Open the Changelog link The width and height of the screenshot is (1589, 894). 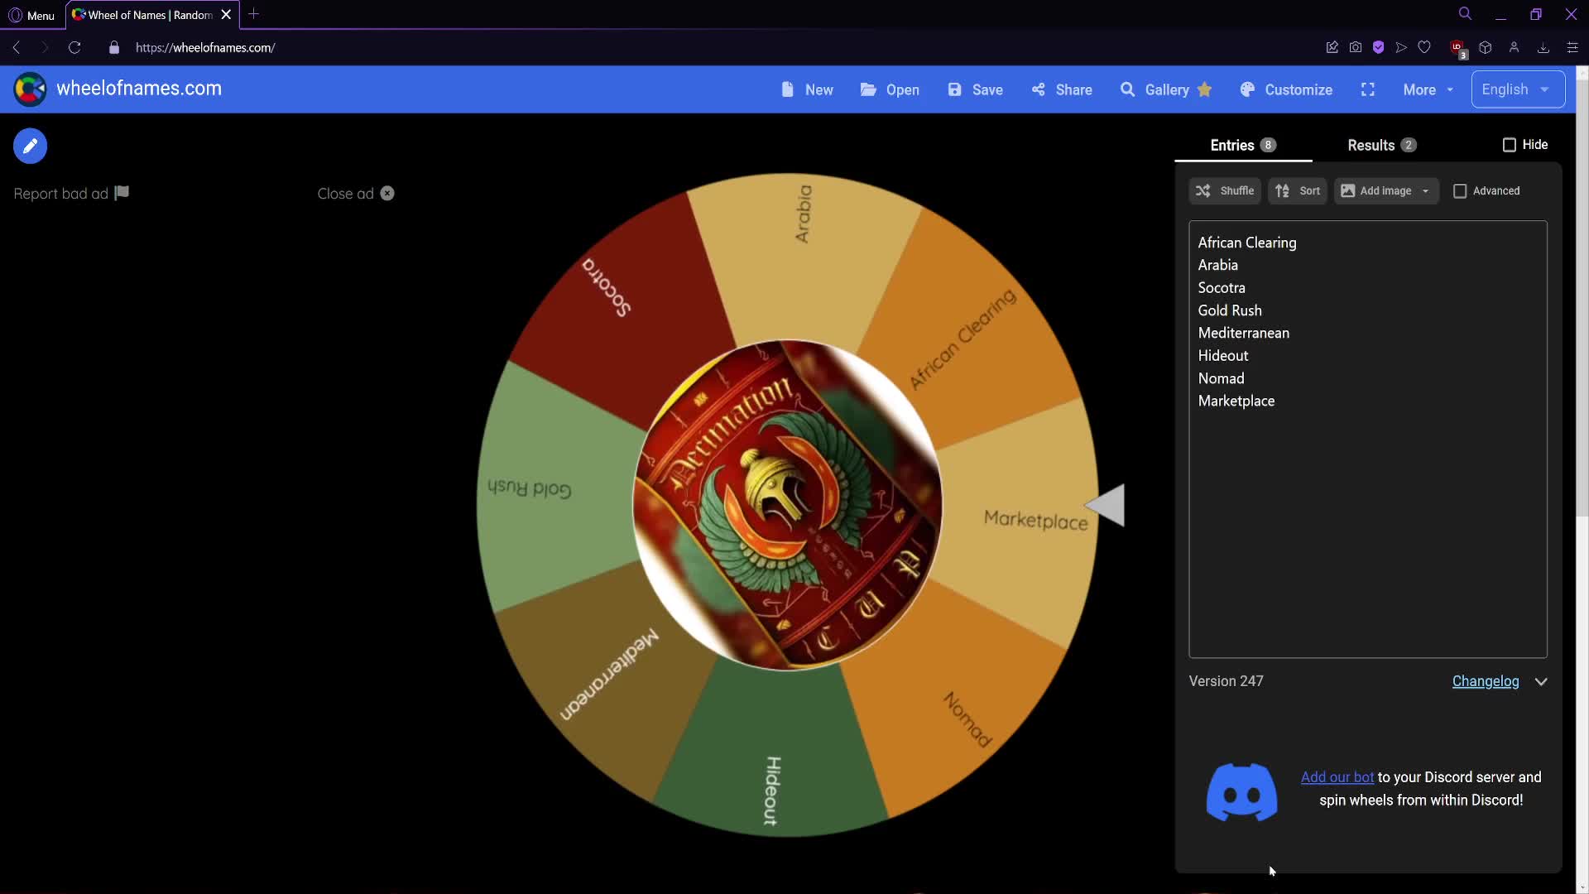1486,681
